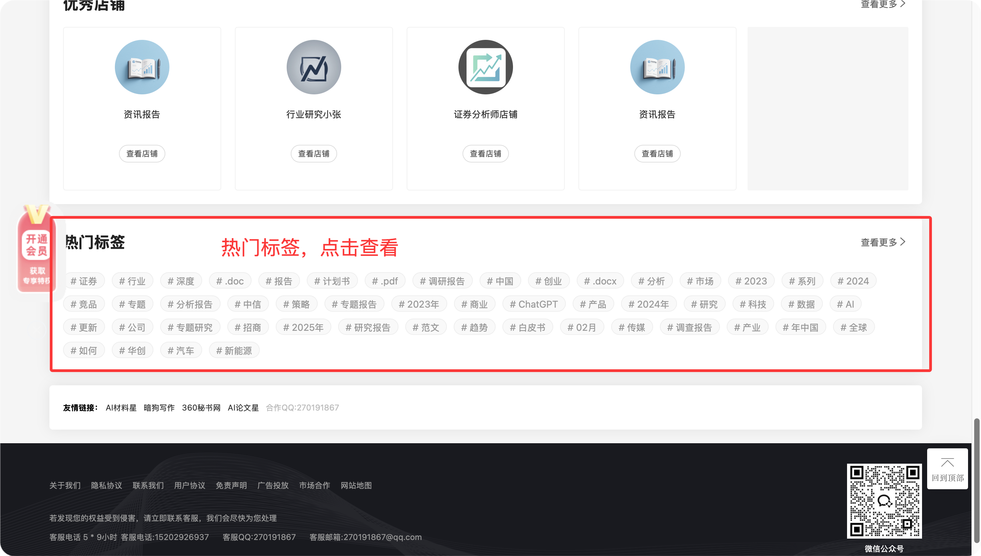Viewport: 981px width, 556px height.
Task: Select the # 华创 tag
Action: pos(132,351)
